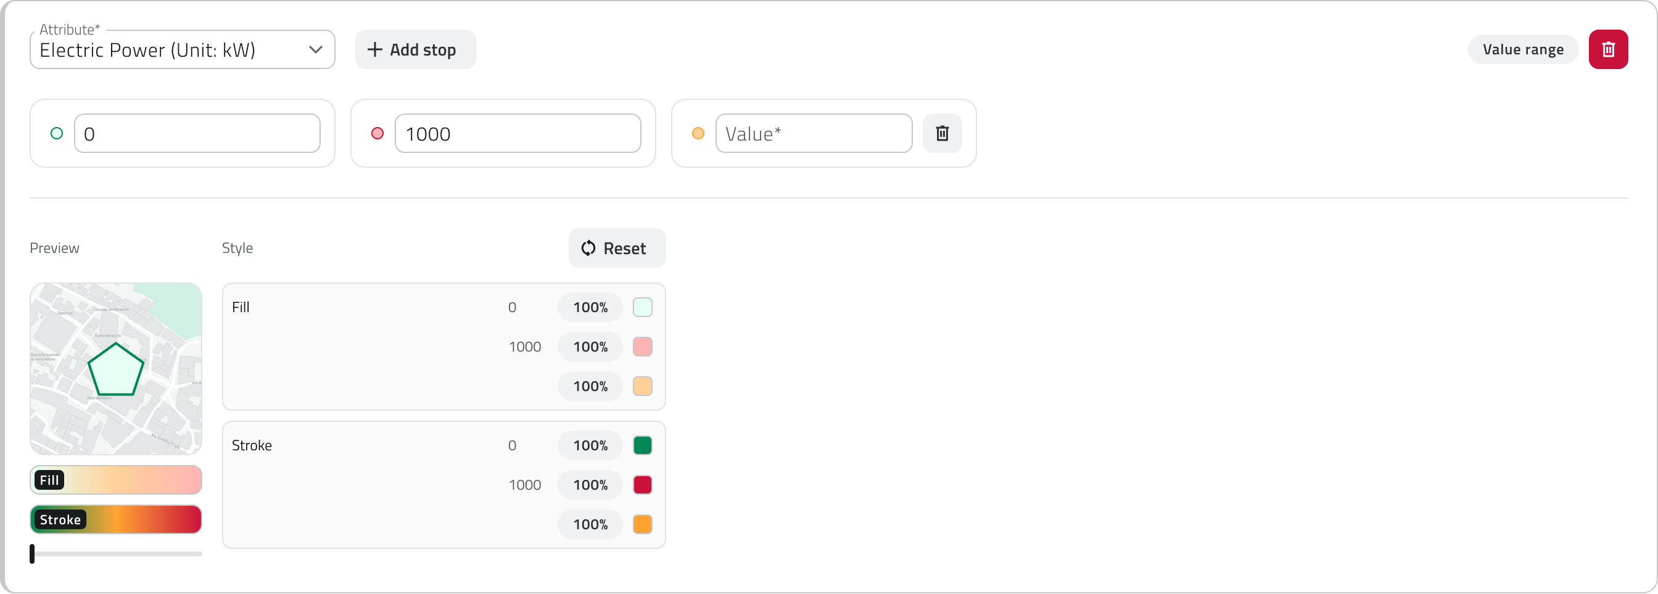Delete the third stop with trash icon
Image resolution: width=1658 pixels, height=594 pixels.
(x=942, y=133)
